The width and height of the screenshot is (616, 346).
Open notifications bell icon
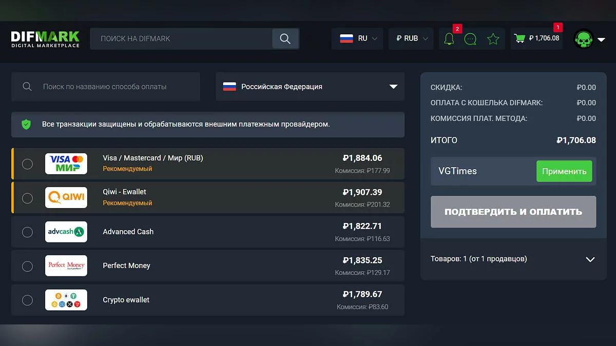pos(449,38)
